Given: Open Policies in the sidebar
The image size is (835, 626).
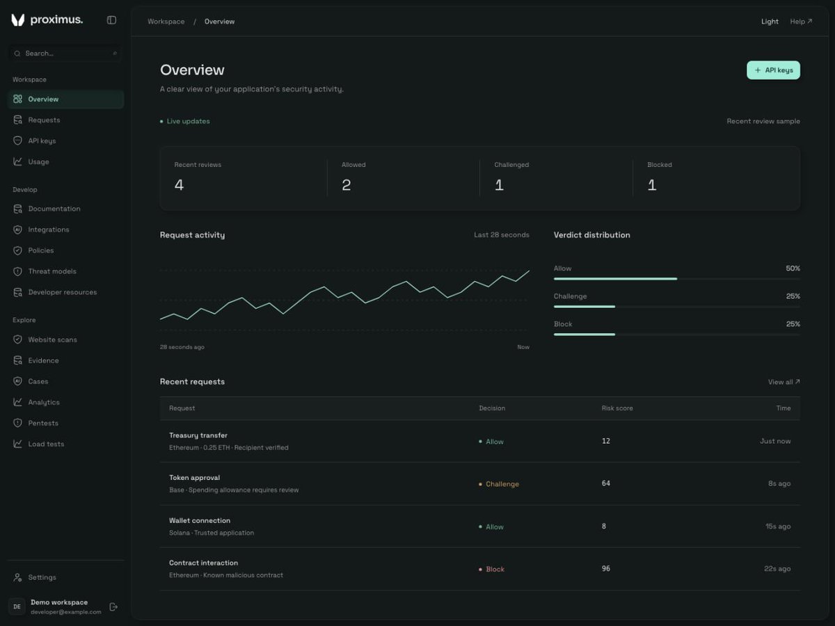Looking at the screenshot, I should pos(66,250).
